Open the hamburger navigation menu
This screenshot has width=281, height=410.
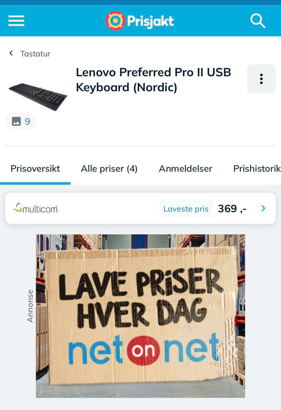coord(16,21)
